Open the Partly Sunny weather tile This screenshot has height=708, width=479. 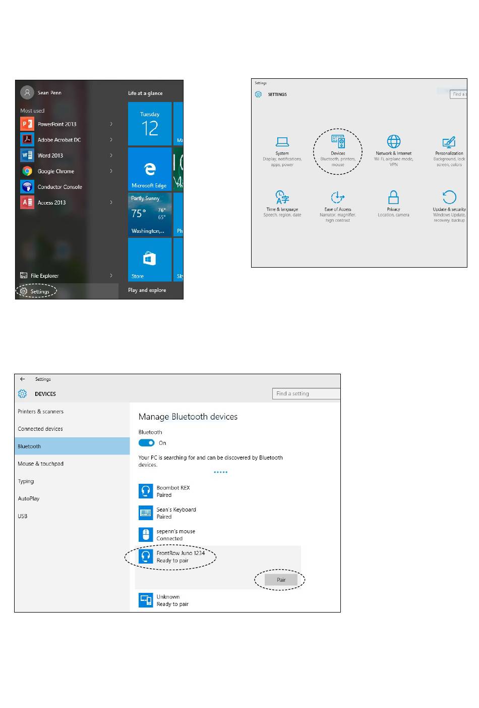[x=149, y=215]
